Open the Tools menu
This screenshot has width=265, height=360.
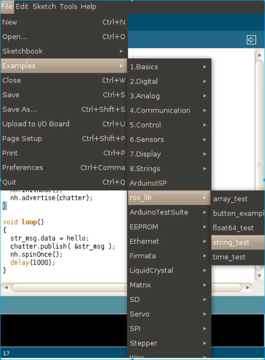pyautogui.click(x=68, y=7)
